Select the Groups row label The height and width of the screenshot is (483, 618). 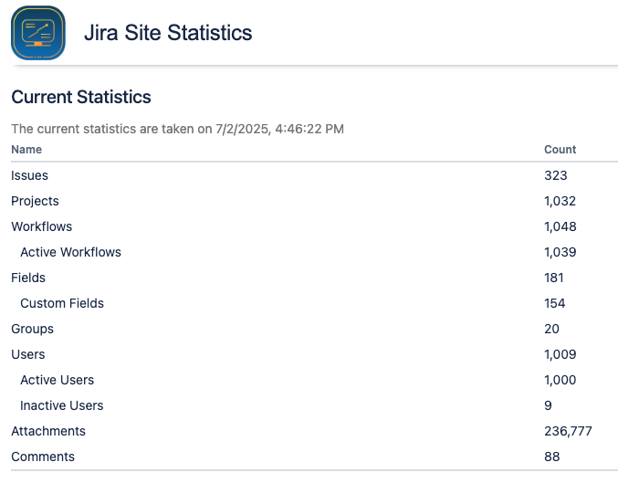(32, 329)
